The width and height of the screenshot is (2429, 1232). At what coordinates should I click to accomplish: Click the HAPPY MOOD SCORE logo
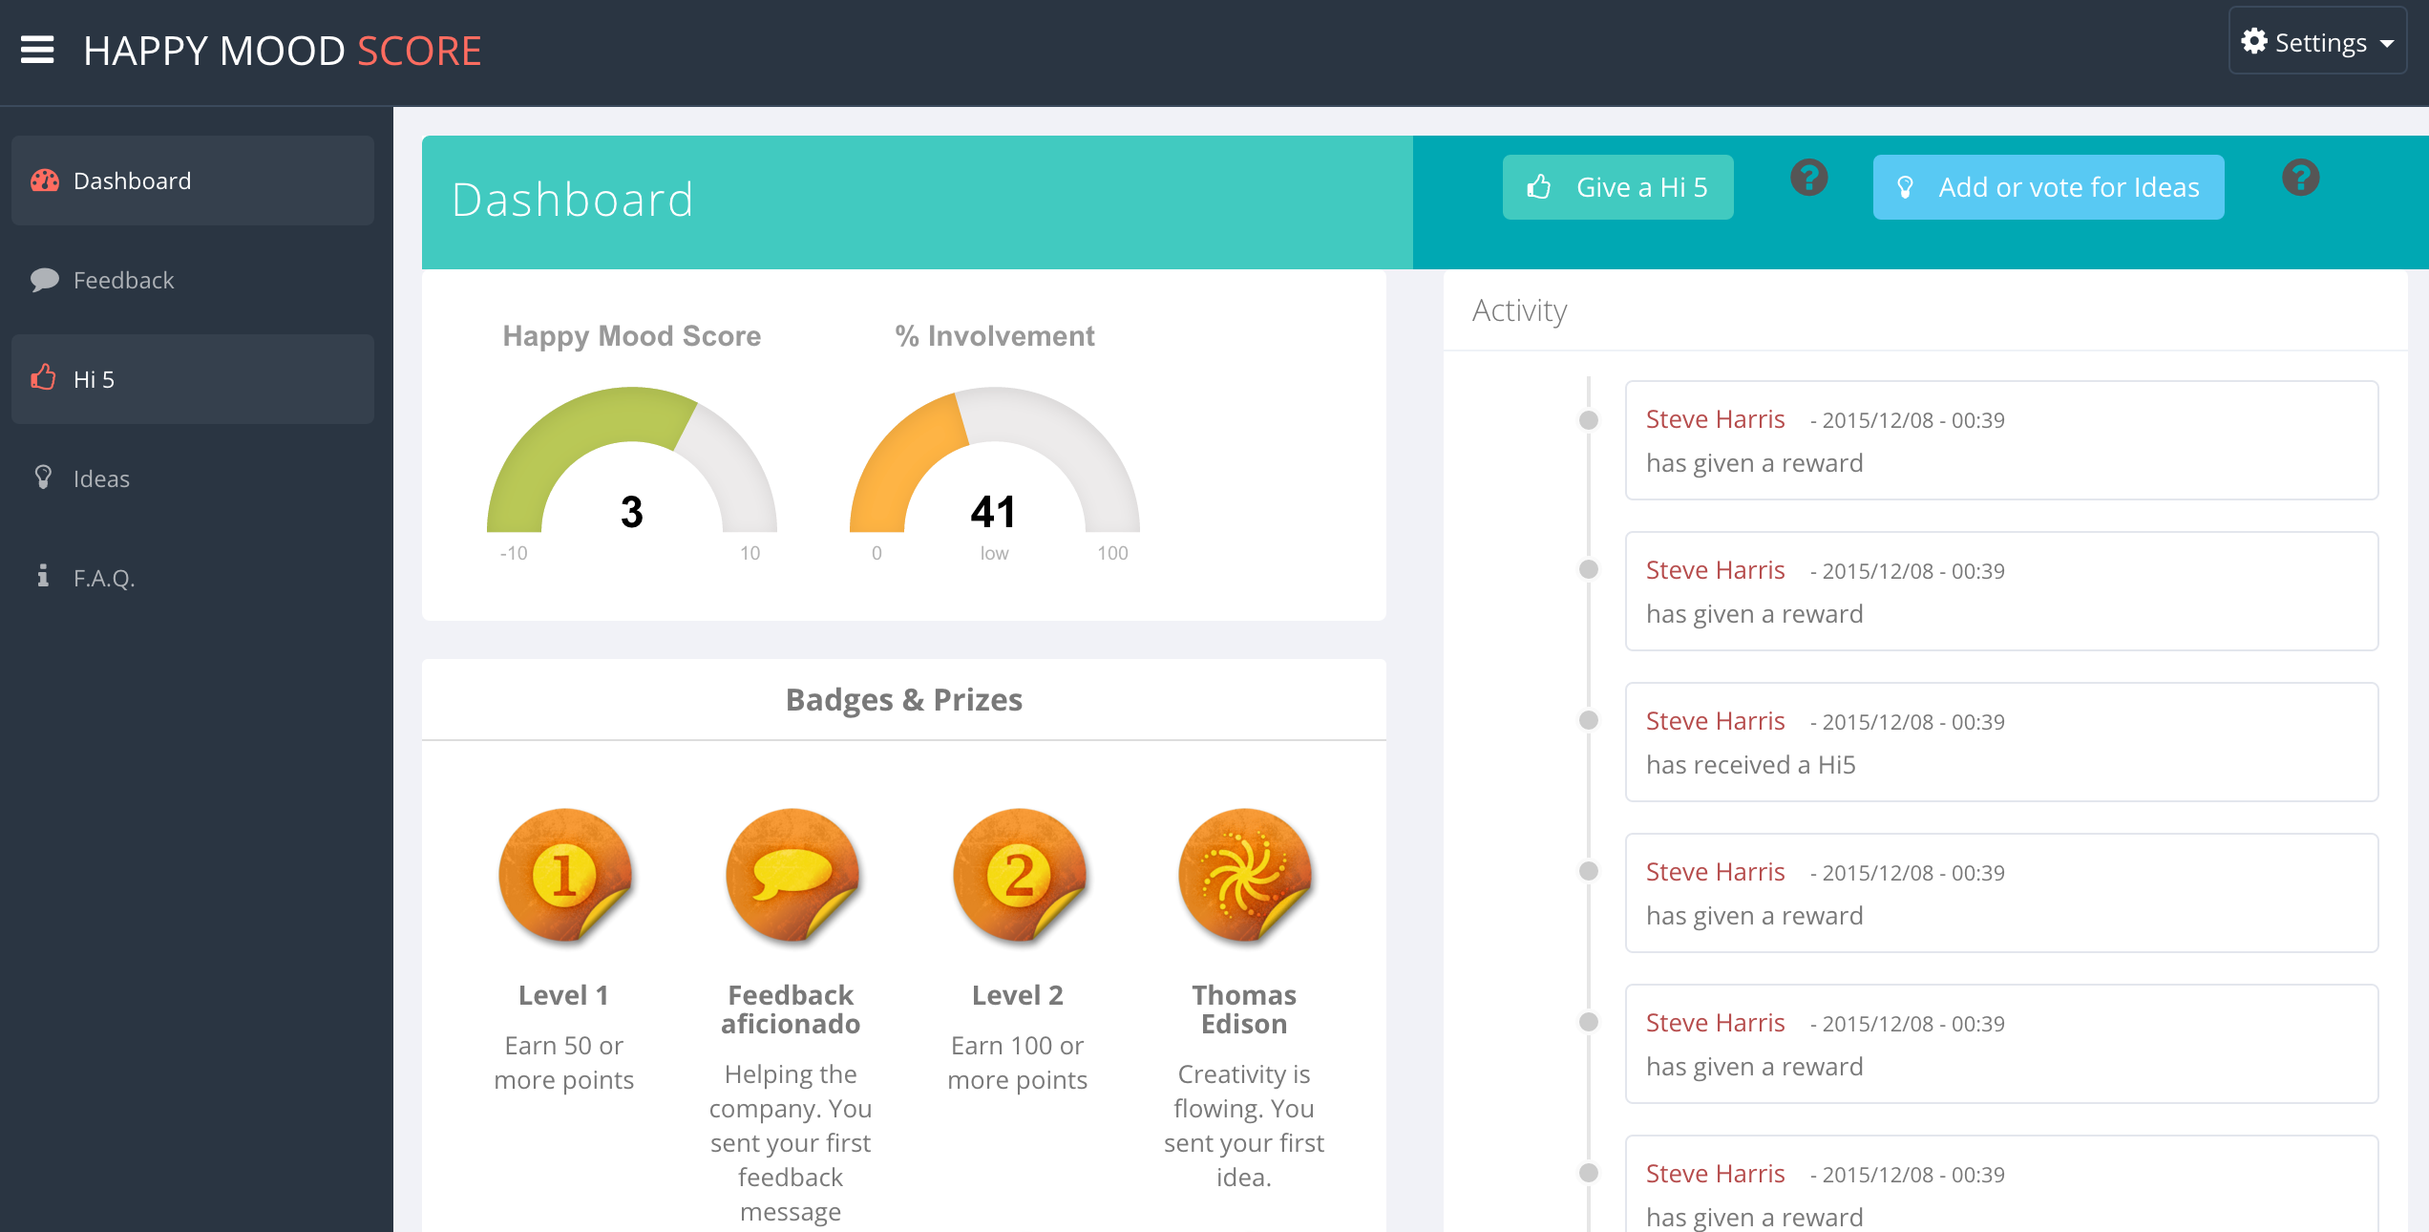click(283, 51)
